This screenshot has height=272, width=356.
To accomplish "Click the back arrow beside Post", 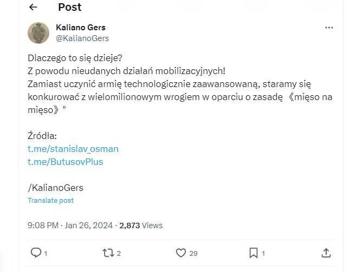I will (33, 7).
